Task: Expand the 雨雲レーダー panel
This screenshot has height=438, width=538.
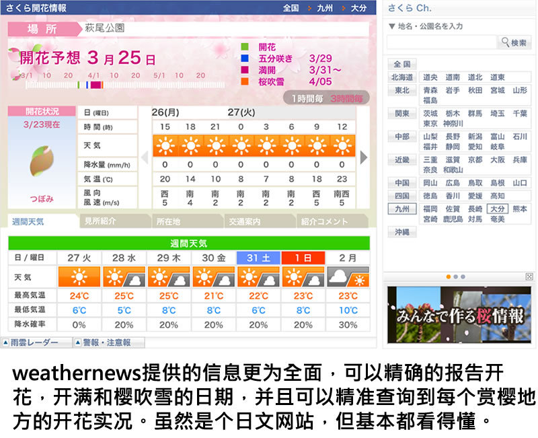Action: [36, 342]
